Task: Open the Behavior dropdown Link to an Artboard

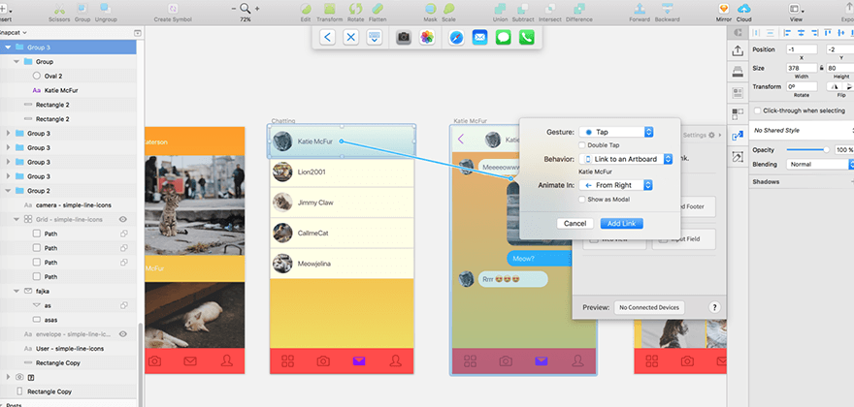Action: coord(626,159)
